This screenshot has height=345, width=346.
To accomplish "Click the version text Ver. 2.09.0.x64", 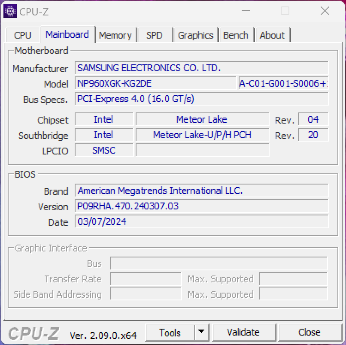I will [103, 336].
